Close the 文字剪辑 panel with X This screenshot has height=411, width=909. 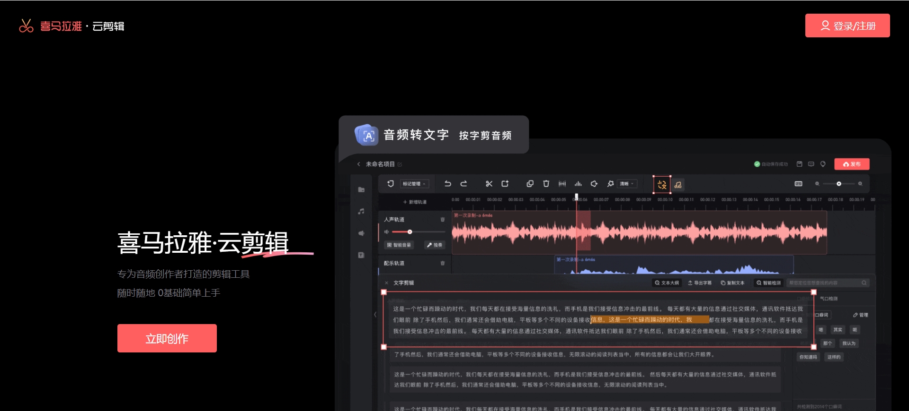click(x=386, y=283)
